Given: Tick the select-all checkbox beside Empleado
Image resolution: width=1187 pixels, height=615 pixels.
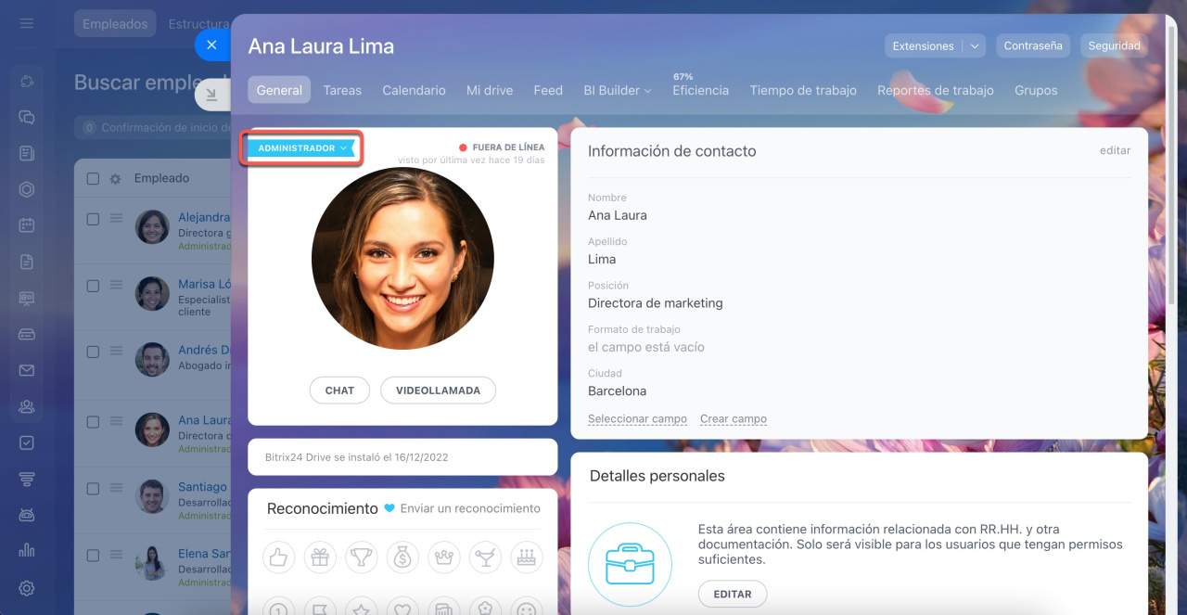Looking at the screenshot, I should [93, 178].
